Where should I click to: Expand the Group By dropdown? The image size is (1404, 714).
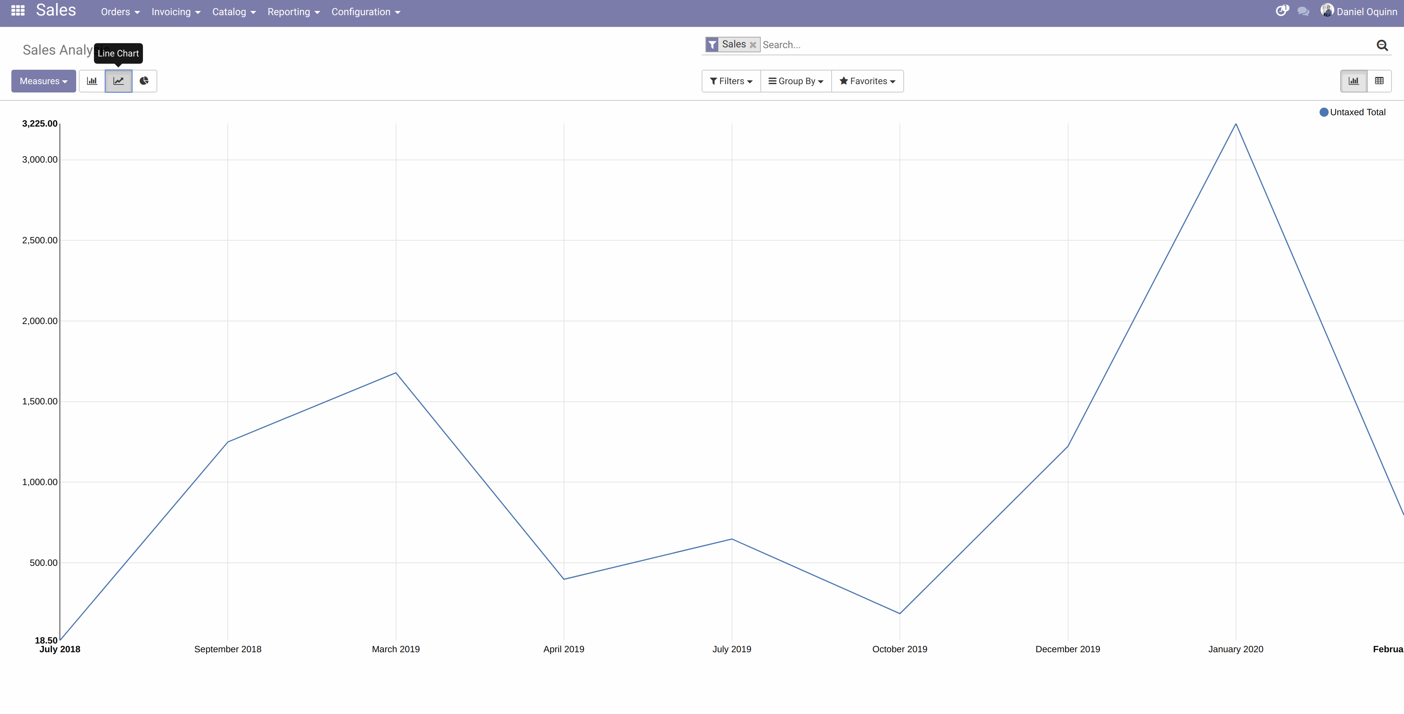796,81
